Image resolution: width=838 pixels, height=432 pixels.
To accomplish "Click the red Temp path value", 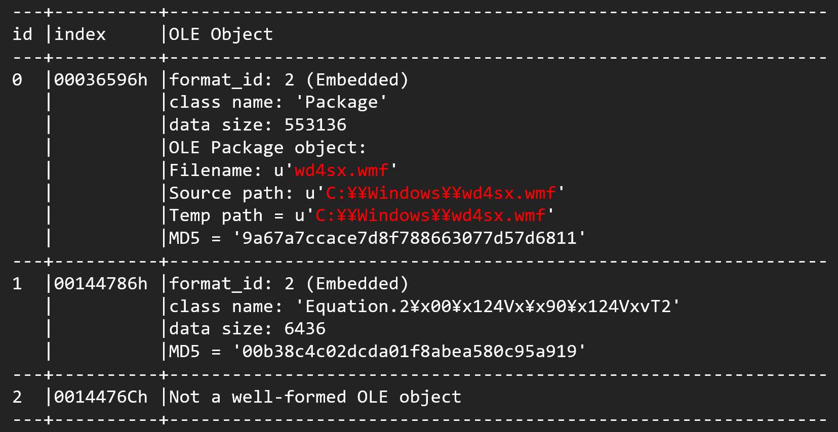I will tap(430, 215).
